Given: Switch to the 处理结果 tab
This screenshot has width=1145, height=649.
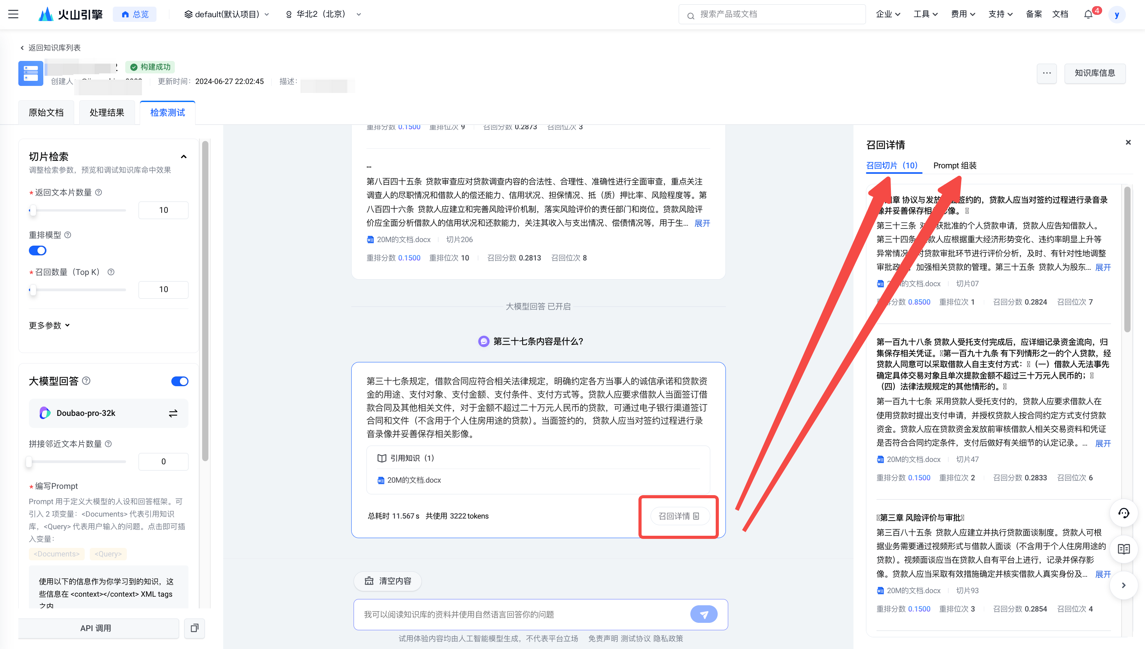Looking at the screenshot, I should coord(107,113).
